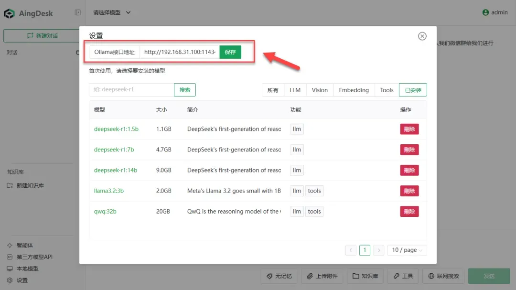Screen dimensions: 516x290
Task: Switch to the 已安装 installed tab
Action: pyautogui.click(x=413, y=90)
